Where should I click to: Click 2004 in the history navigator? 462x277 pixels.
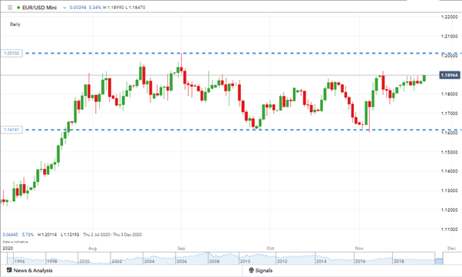tap(149, 262)
